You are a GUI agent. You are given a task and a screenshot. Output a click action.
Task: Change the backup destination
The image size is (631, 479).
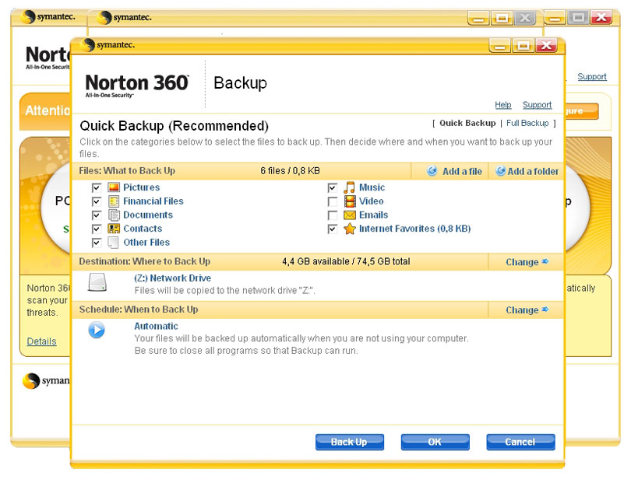coord(522,262)
